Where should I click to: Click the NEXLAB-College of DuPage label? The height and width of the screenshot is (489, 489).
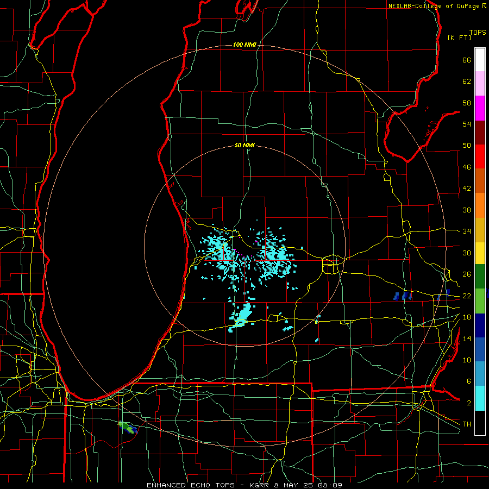coord(434,6)
